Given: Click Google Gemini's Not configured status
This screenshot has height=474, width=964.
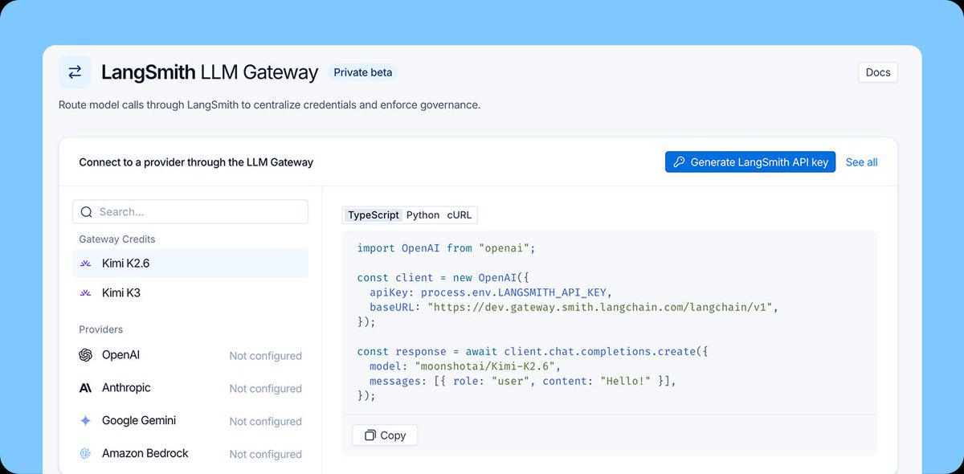Looking at the screenshot, I should coord(265,422).
